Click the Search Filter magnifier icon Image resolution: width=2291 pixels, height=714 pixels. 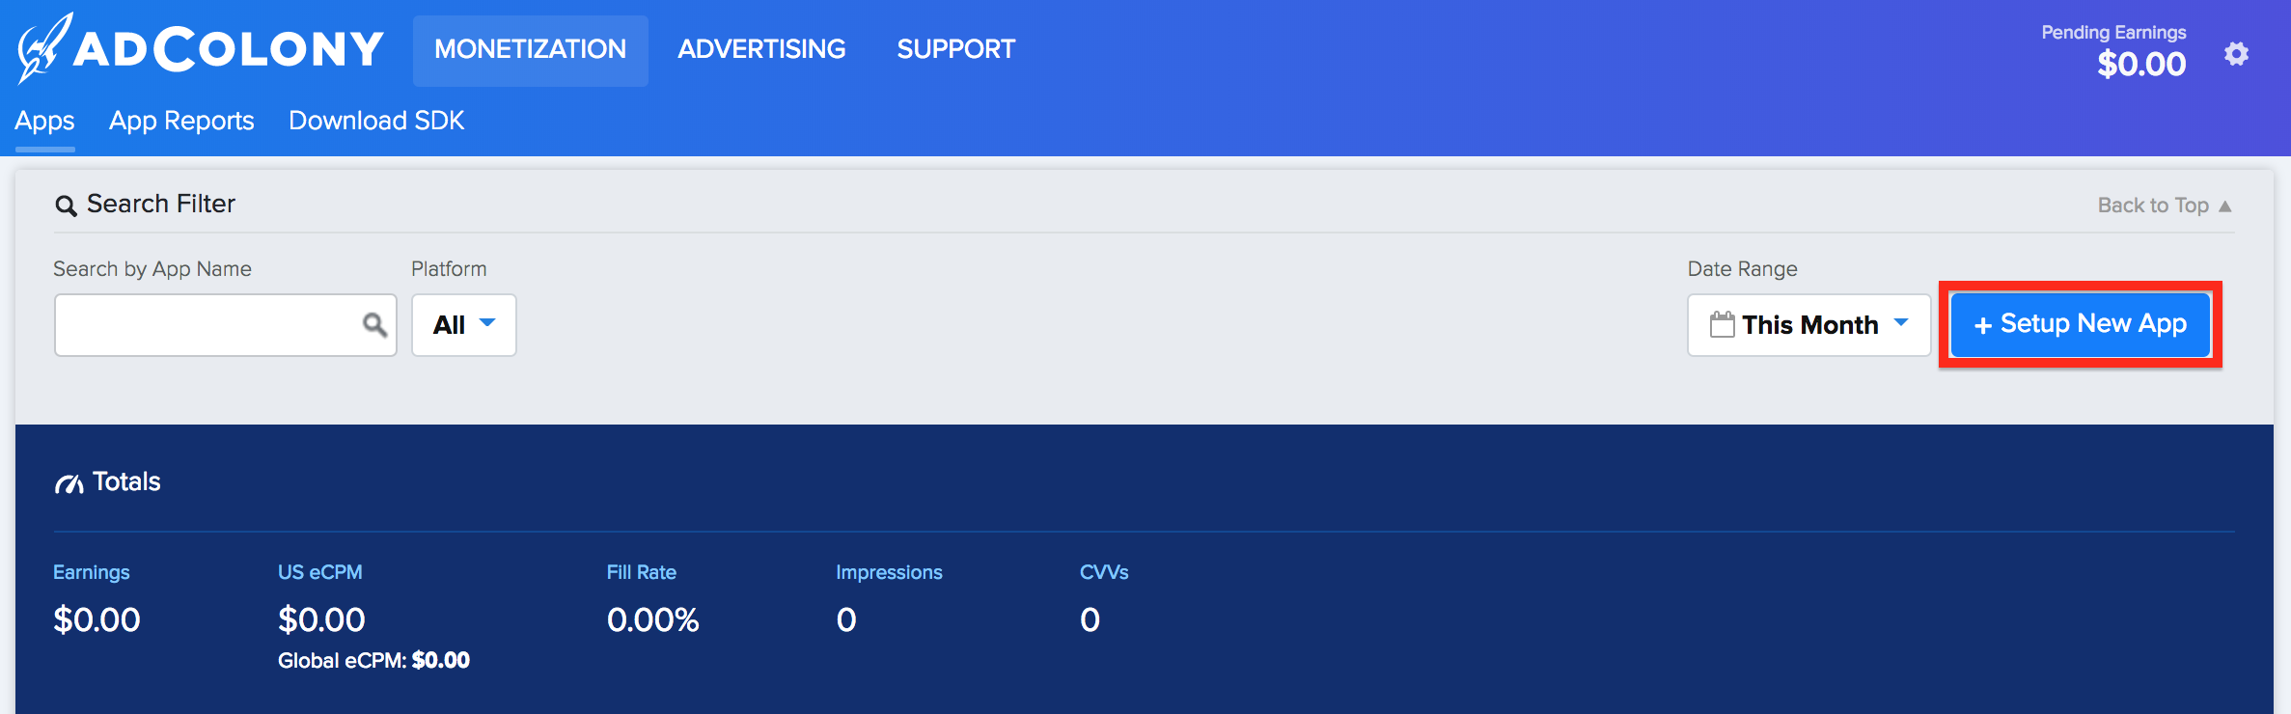66,206
